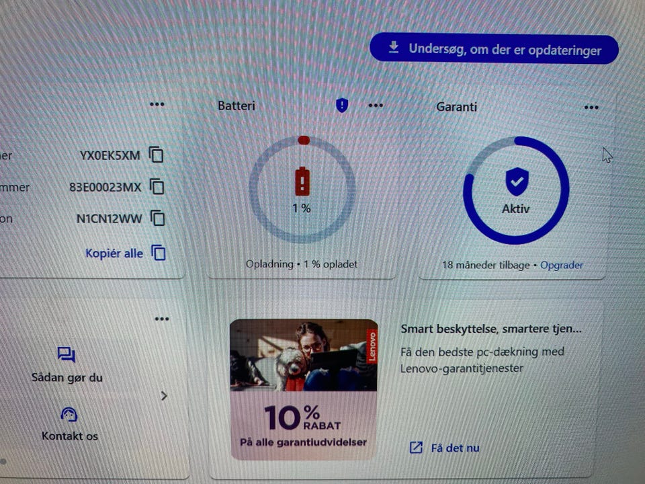This screenshot has height=484, width=645.
Task: Open the support card three-dot menu
Action: (162, 319)
